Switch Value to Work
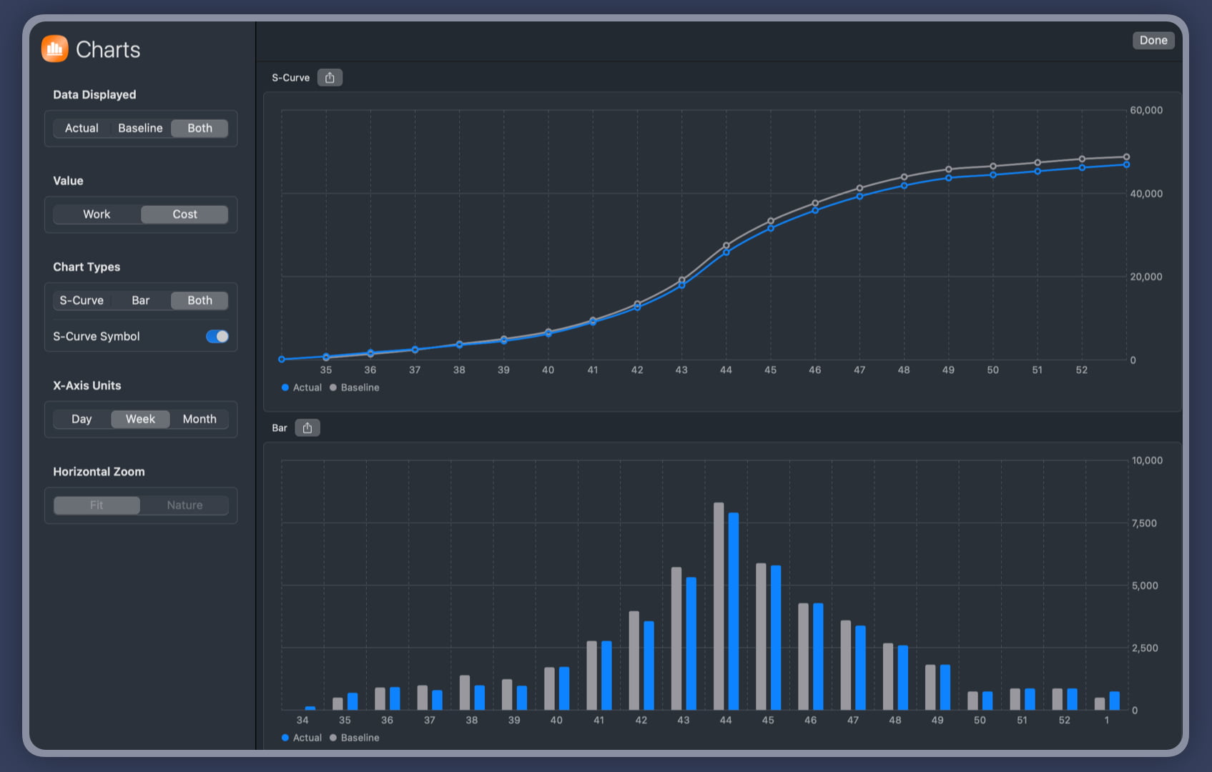Screen dimensions: 1212x772 (97, 214)
